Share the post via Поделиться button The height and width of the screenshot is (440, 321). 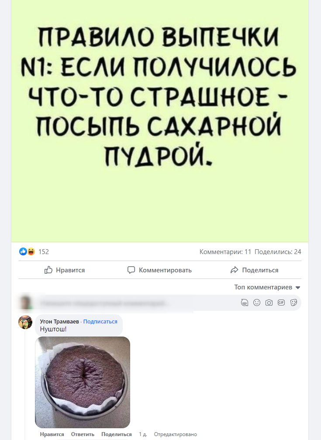(255, 270)
